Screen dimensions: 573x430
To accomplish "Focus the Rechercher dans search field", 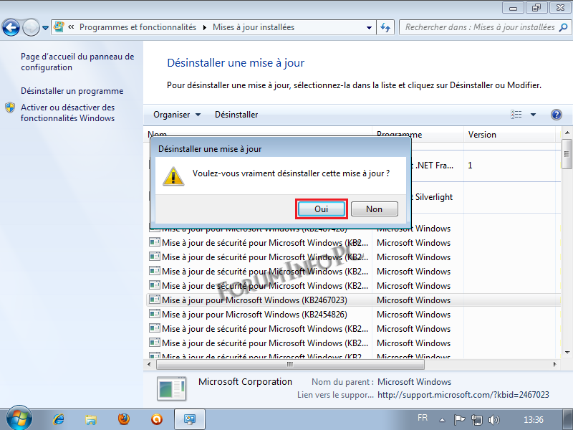I will tap(479, 27).
